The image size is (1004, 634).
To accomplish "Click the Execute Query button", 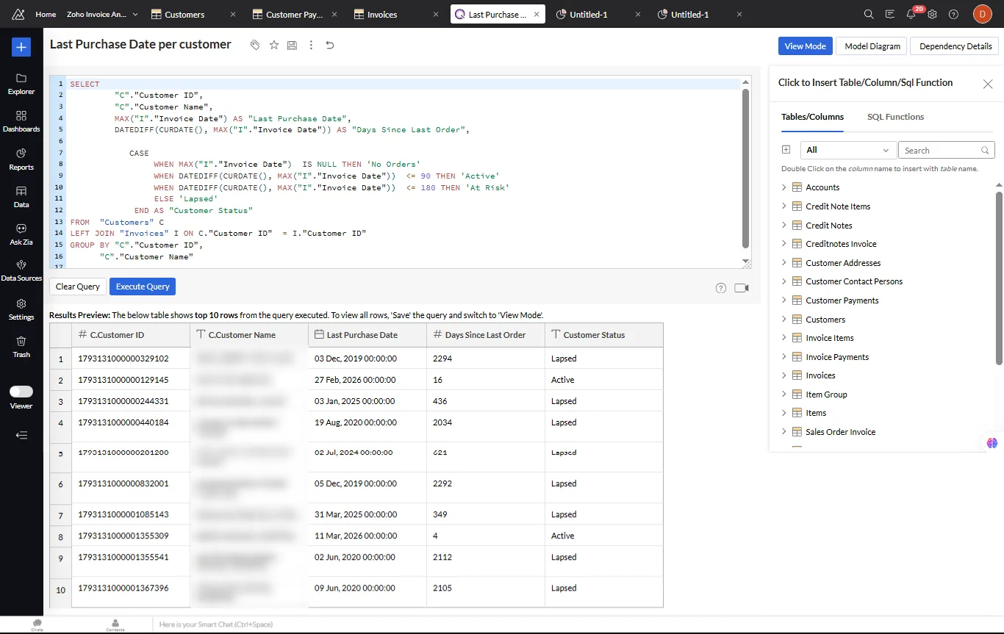I will (x=143, y=287).
